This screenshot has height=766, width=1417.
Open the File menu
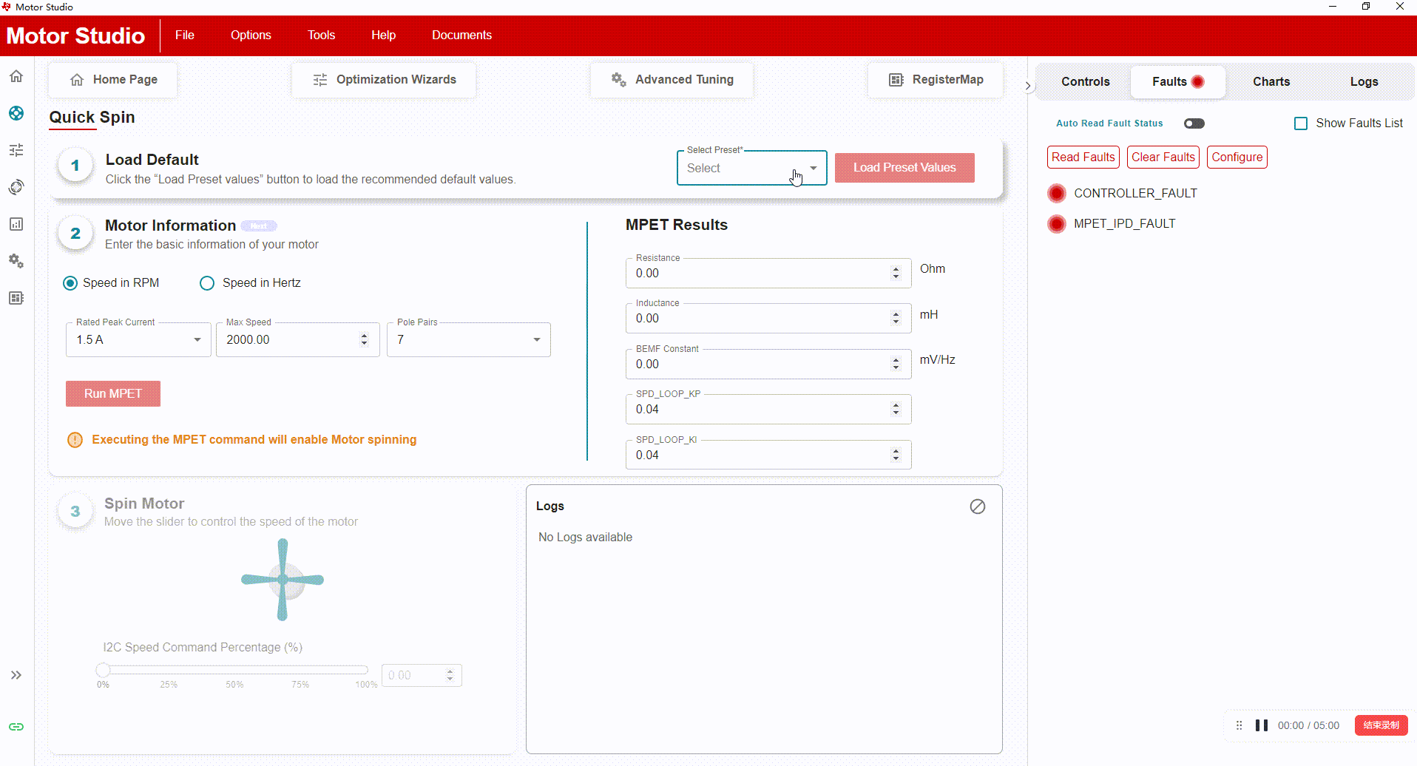click(185, 35)
